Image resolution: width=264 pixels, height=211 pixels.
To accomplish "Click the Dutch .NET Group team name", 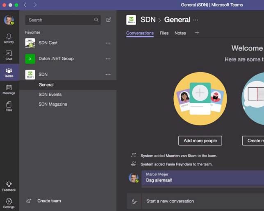I will coord(56,59).
